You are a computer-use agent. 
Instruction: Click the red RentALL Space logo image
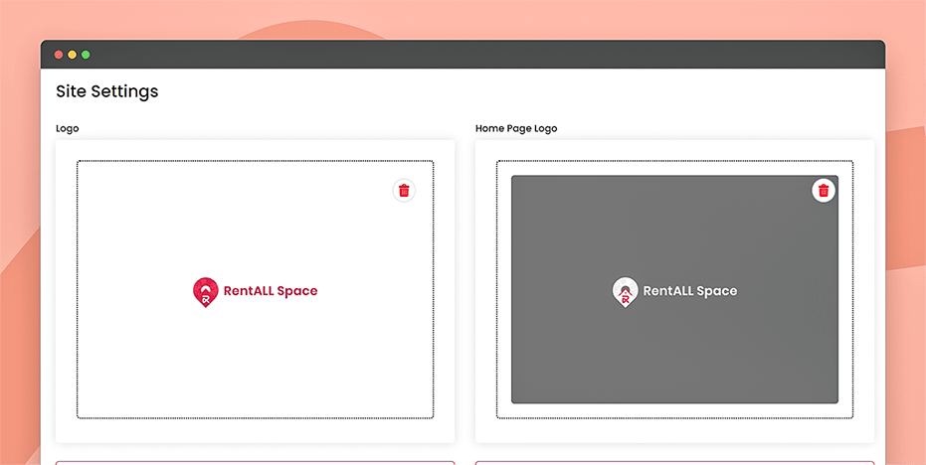(x=255, y=291)
